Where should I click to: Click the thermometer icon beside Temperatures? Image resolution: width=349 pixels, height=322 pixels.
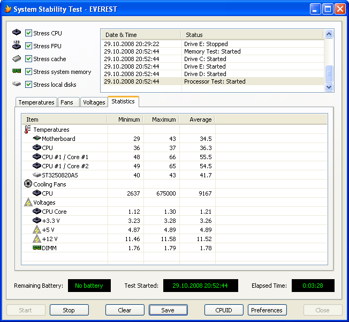[x=28, y=130]
